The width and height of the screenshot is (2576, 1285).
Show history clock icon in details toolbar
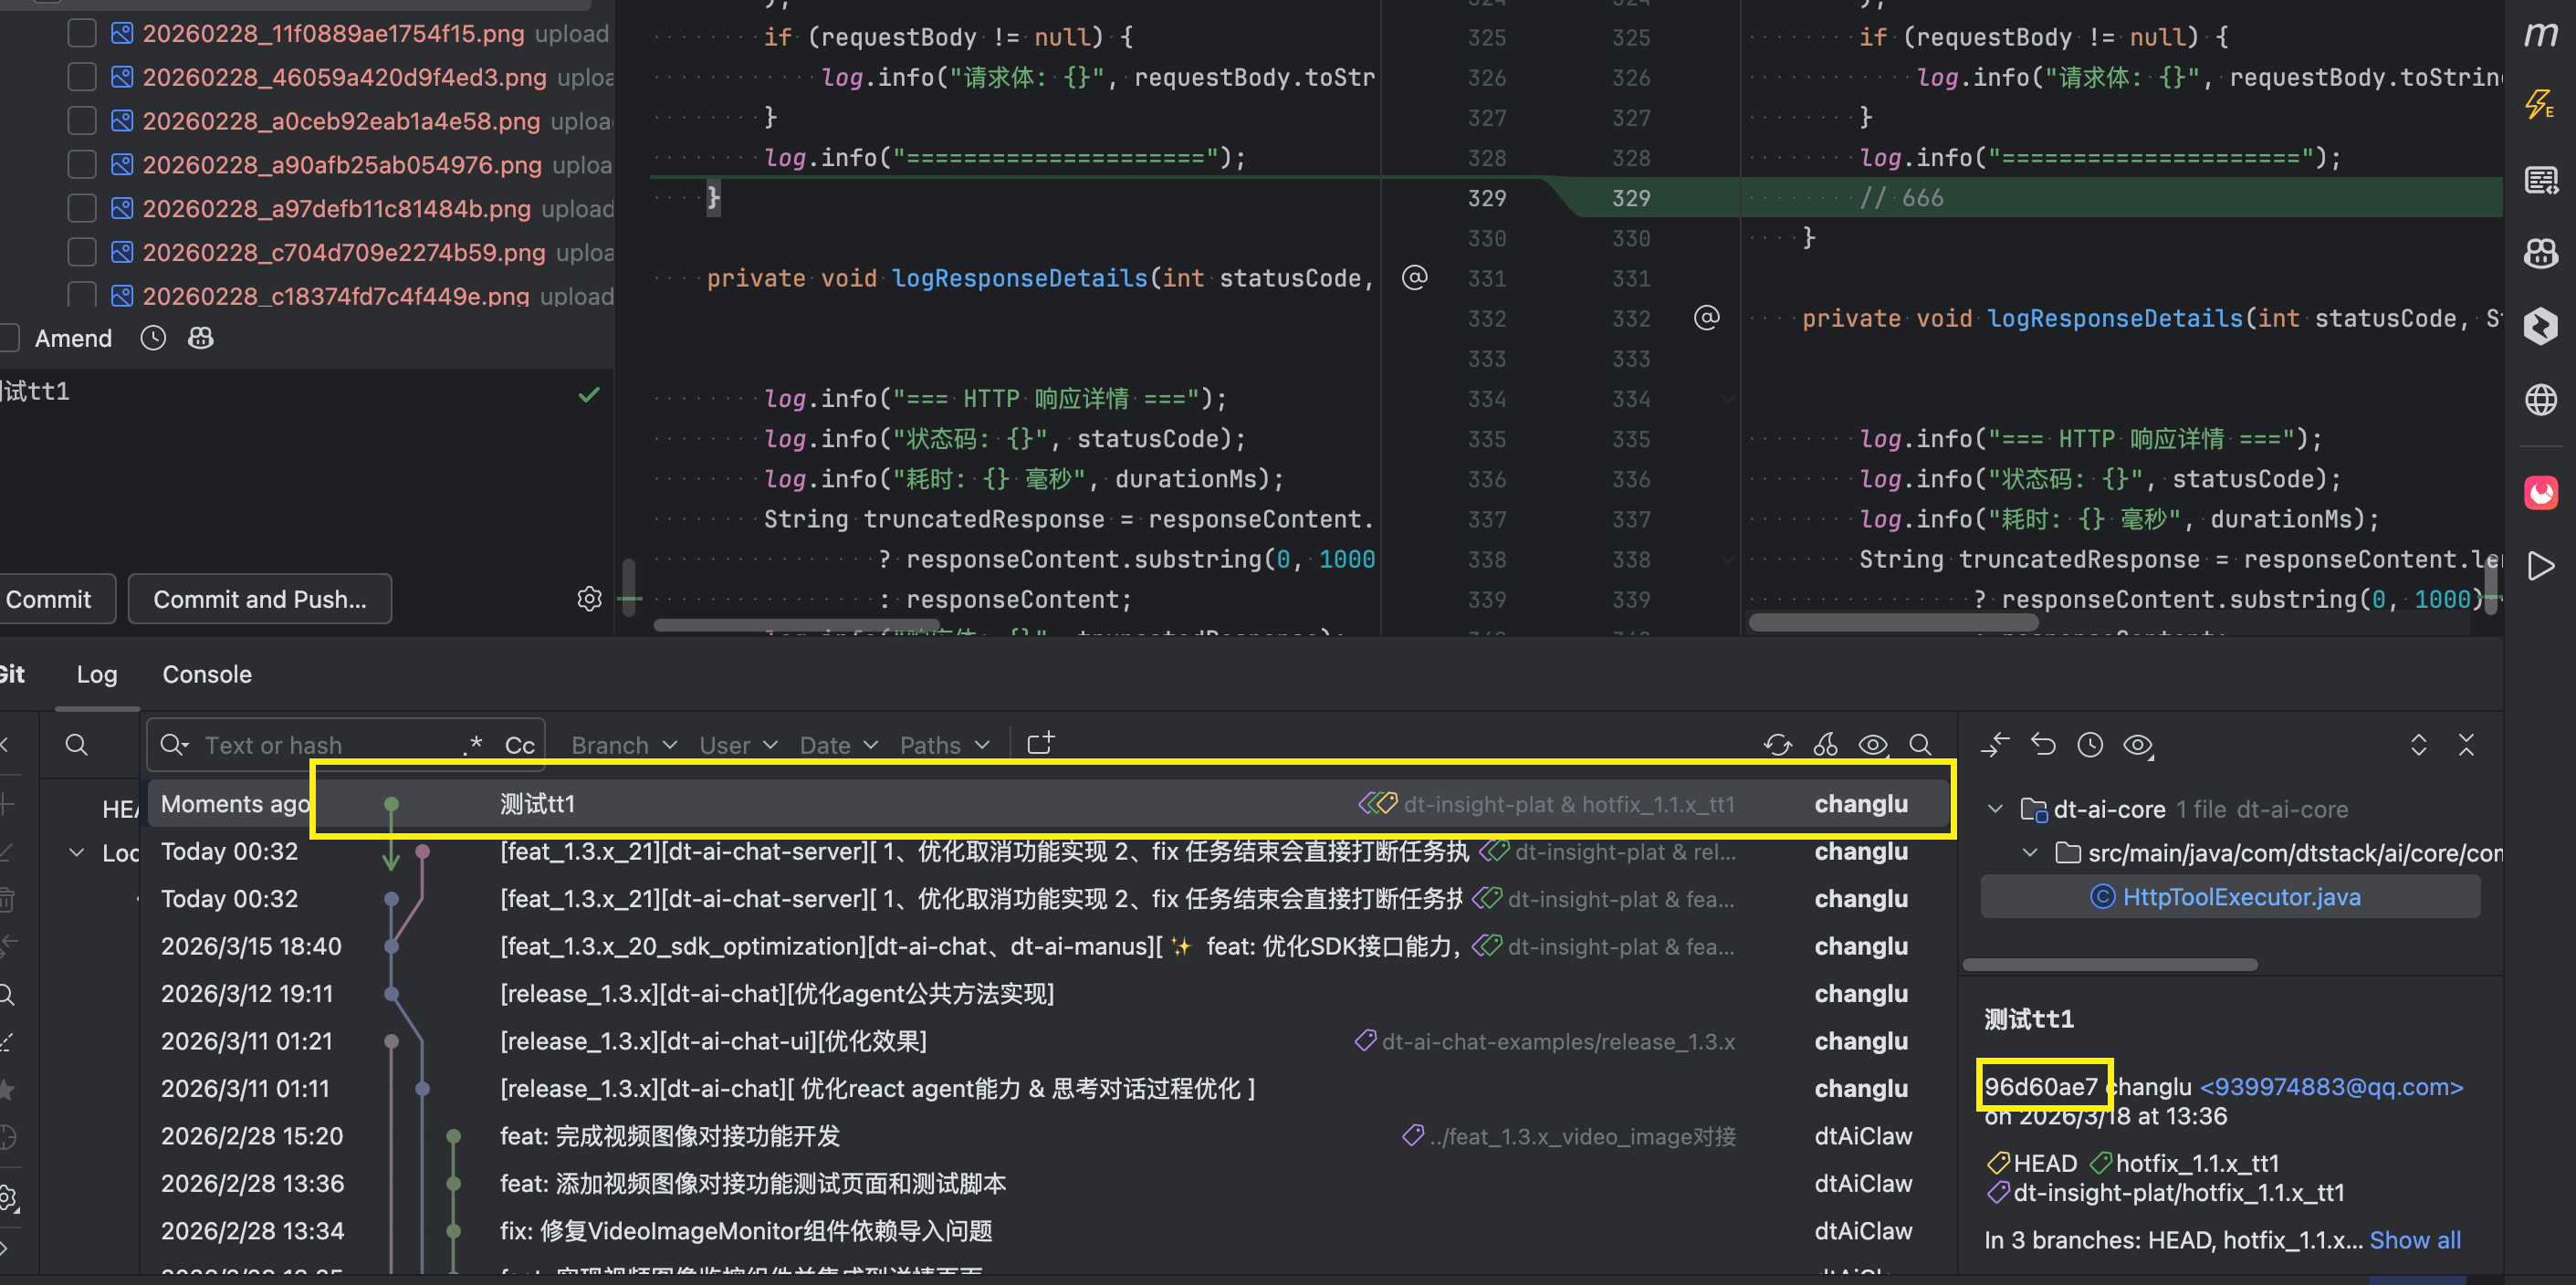coord(2090,745)
